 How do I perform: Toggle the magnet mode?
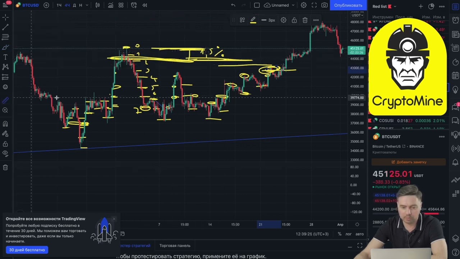click(x=5, y=124)
